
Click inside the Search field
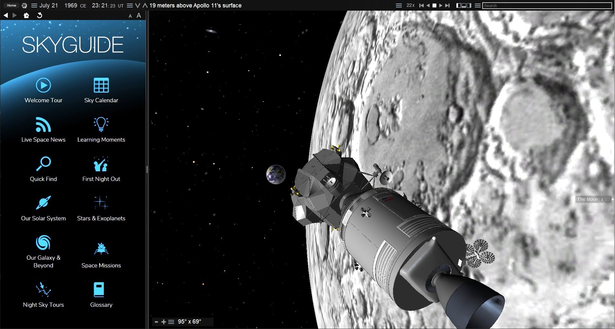[x=546, y=5]
